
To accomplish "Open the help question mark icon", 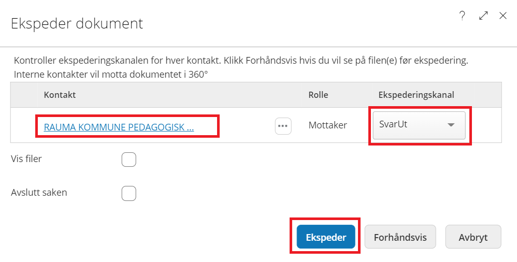I will tap(462, 16).
